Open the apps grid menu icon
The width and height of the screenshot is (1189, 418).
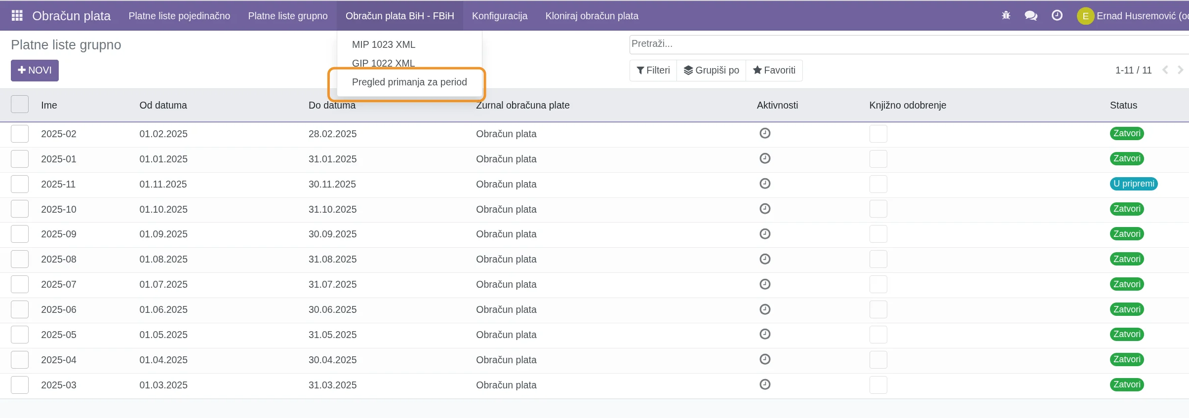17,16
